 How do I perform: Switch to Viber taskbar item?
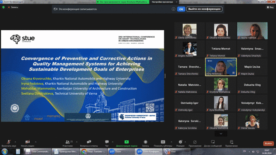pos(177,152)
